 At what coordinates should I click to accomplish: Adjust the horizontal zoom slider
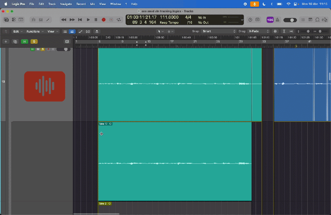321,31
